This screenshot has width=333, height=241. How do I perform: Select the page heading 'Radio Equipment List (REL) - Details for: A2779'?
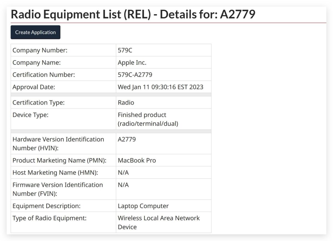[x=133, y=14]
